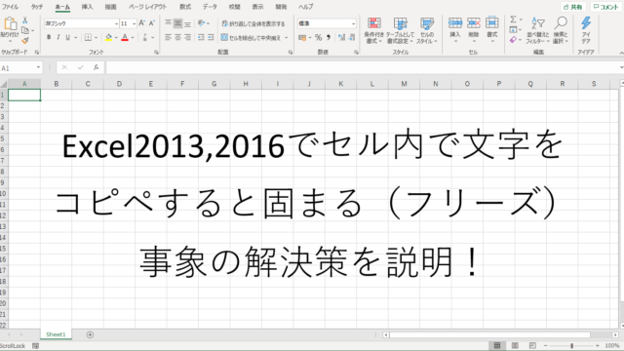Image resolution: width=624 pixels, height=351 pixels.
Task: Select the Format Painter brush icon
Action: coord(25,40)
